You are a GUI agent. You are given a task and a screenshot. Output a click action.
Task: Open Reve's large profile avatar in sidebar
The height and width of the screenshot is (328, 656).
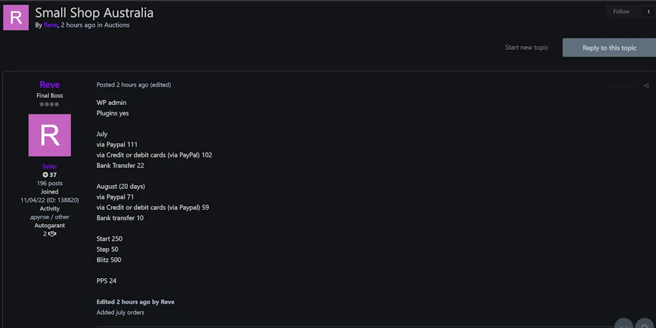(x=49, y=135)
